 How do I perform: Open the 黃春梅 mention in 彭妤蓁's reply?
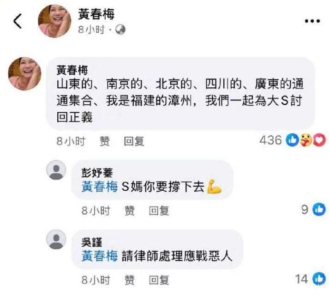100,187
